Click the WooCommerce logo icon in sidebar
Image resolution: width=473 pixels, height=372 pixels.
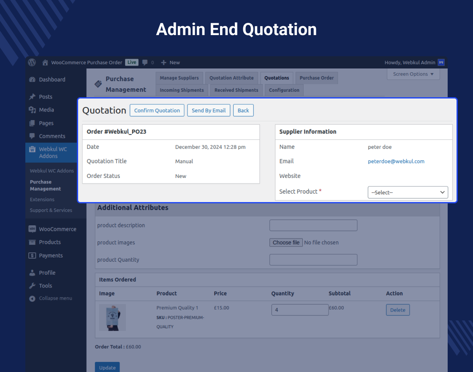pos(32,229)
